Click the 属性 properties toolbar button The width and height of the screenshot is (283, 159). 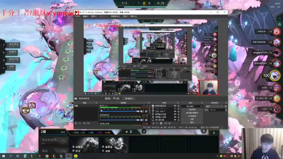(x=108, y=99)
